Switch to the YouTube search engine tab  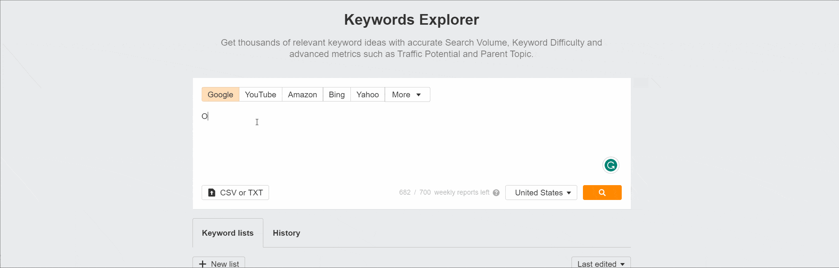click(261, 95)
